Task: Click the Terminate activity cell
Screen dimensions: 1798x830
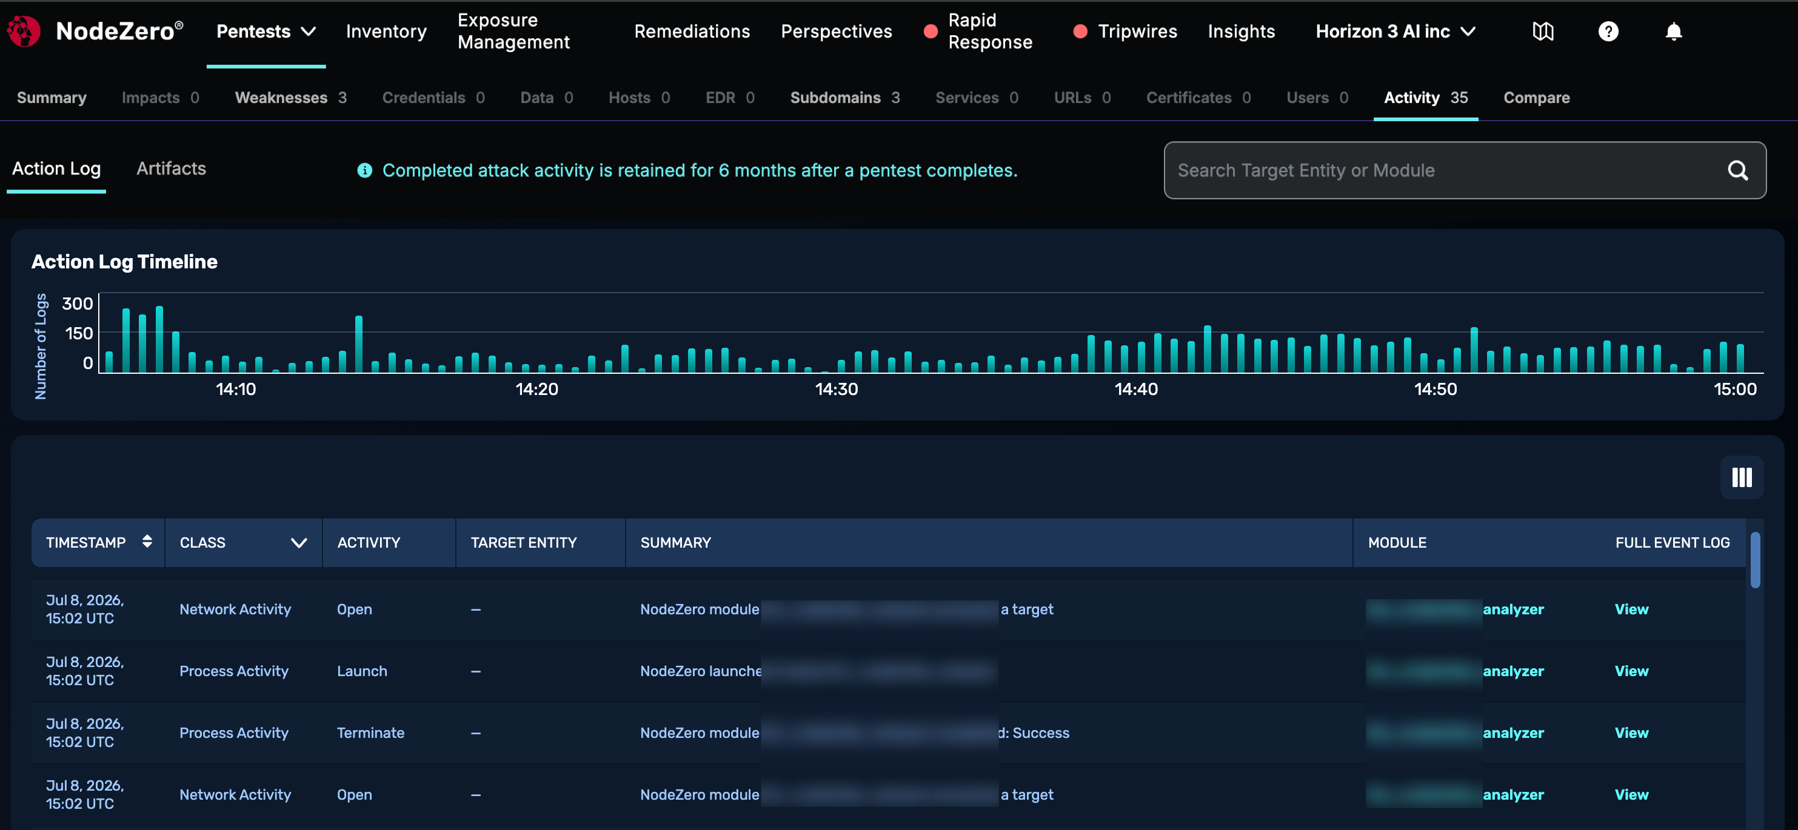Action: pyautogui.click(x=370, y=732)
